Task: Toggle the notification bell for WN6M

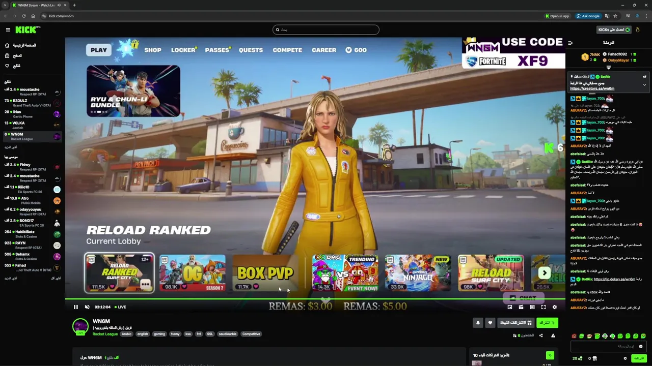Action: pyautogui.click(x=478, y=323)
